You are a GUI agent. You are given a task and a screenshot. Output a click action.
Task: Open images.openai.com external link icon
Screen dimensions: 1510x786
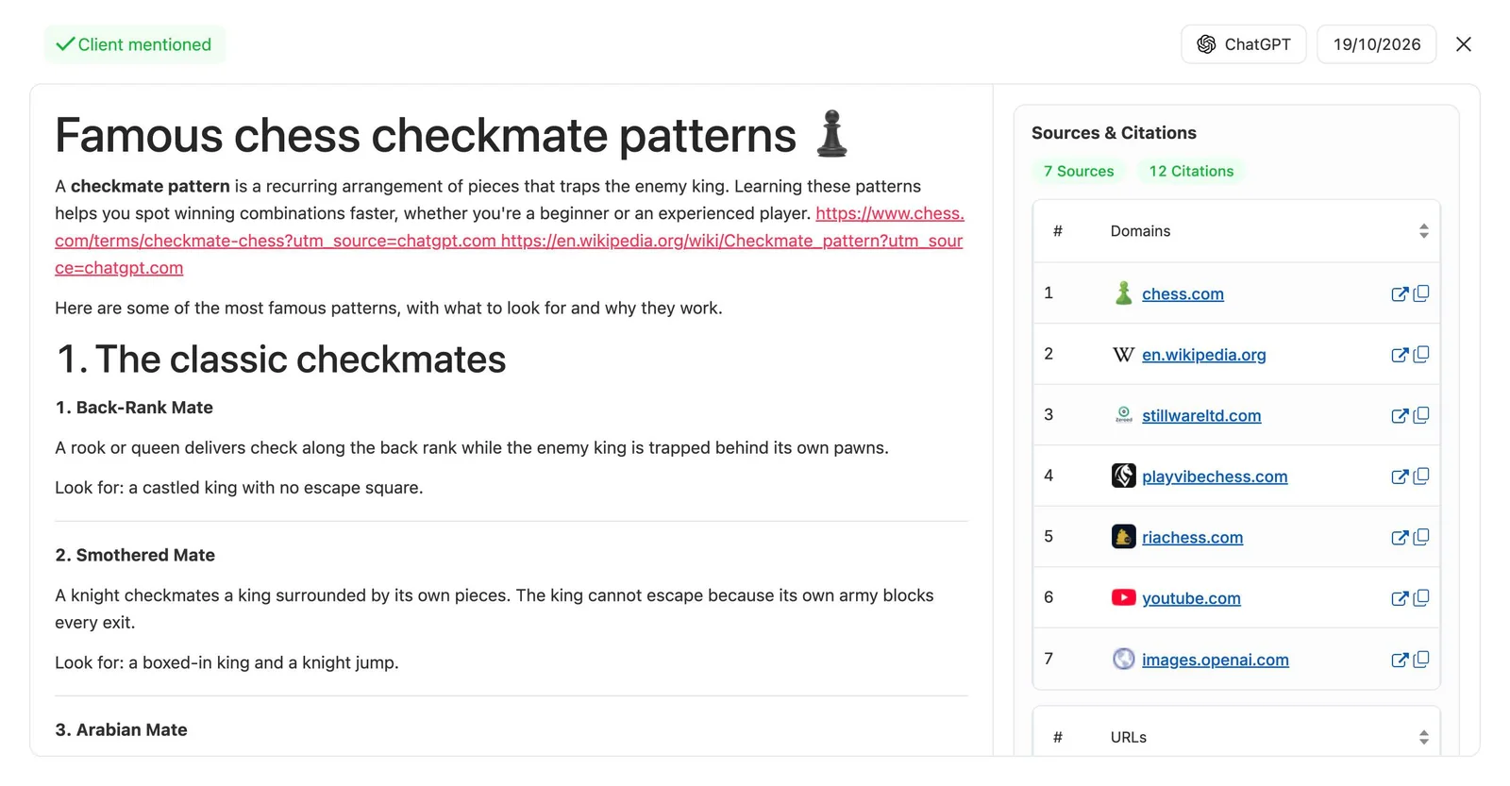pyautogui.click(x=1400, y=660)
